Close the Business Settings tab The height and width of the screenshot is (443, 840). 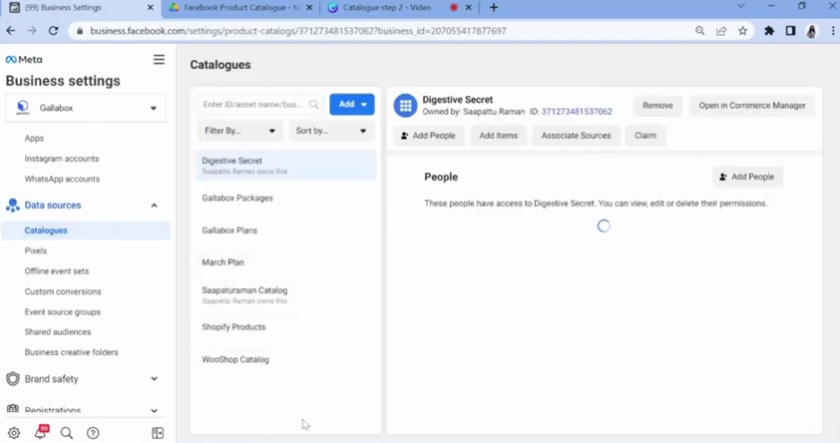tap(151, 8)
